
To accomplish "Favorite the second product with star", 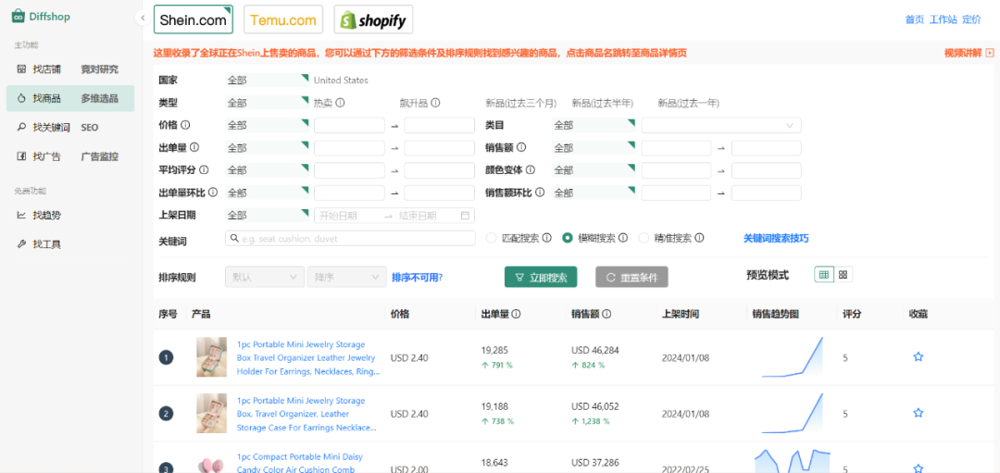I will coord(919,413).
